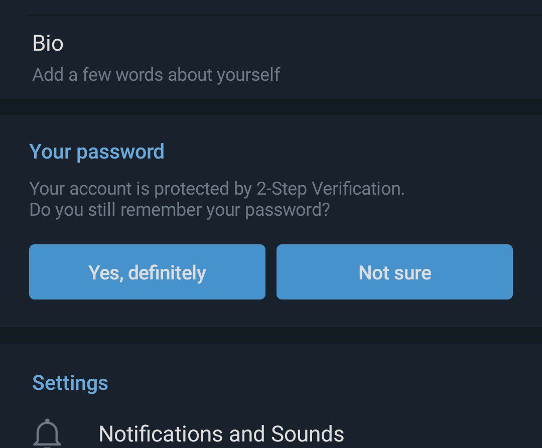
Task: Confirm you remember your password
Action: coord(147,272)
